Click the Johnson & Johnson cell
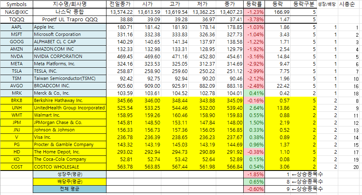The height and width of the screenshot is (195, 362). (70, 130)
